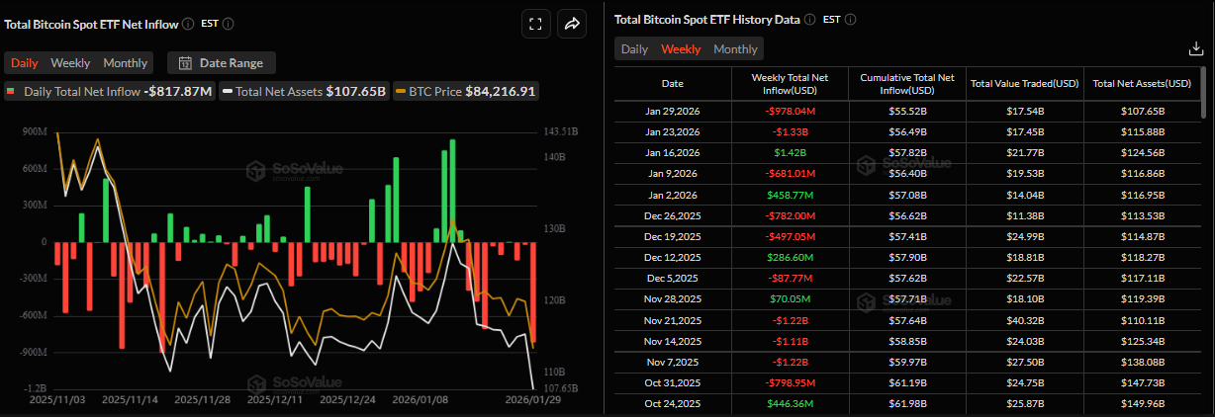Switch chart to Weekly view

70,63
